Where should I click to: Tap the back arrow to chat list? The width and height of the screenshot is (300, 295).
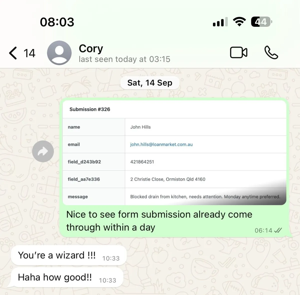tap(13, 53)
